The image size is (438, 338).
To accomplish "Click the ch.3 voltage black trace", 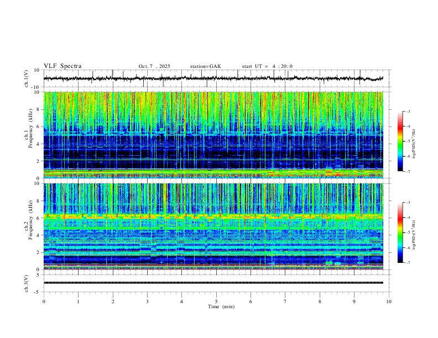I will coord(213,283).
